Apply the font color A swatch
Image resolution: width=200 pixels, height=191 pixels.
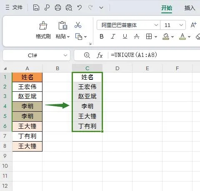(182, 37)
